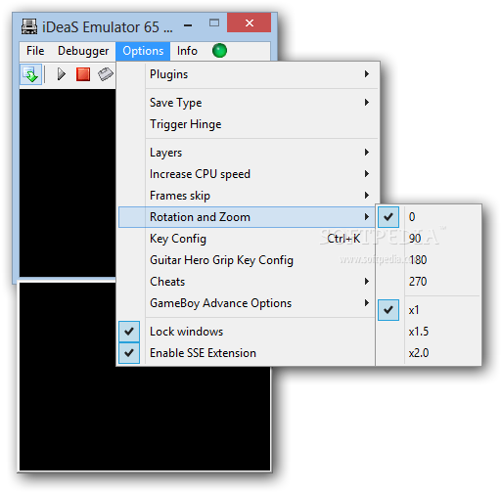Expand Increase CPU speed submenu
The height and width of the screenshot is (493, 502).
[248, 174]
